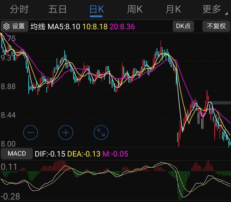Screen dimensions: 231x202
Task: Switch the MACD indicator selector
Action: pos(17,154)
